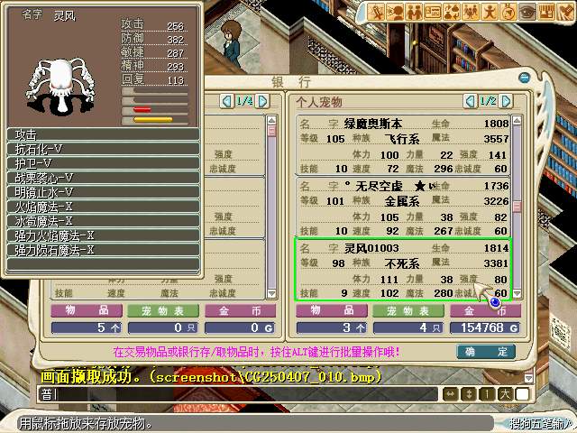The image size is (577, 433).
Task: Click the 确定 confirm button
Action: pos(486,352)
